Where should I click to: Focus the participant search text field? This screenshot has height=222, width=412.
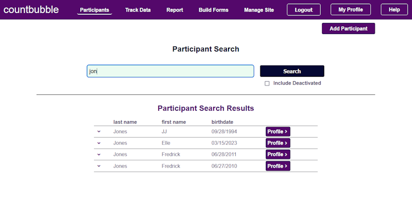[170, 71]
